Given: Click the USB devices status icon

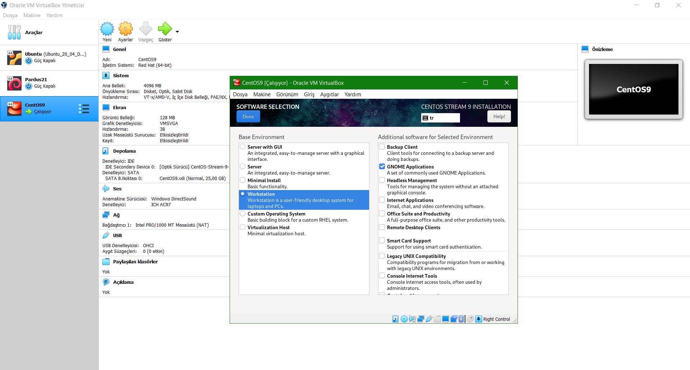Looking at the screenshot, I should click(x=429, y=319).
